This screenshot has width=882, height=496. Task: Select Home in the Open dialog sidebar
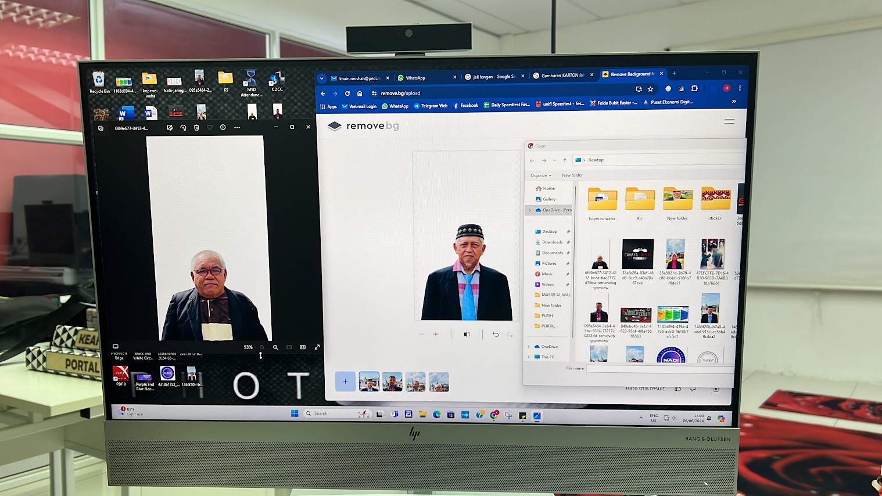(x=546, y=189)
